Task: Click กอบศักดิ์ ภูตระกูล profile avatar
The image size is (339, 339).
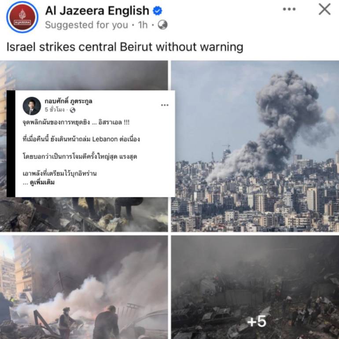Action: coord(32,106)
